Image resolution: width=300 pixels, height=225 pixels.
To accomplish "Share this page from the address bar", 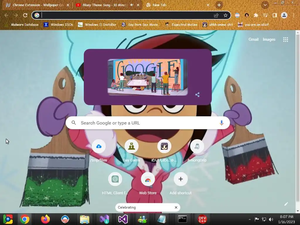I will 216,15.
